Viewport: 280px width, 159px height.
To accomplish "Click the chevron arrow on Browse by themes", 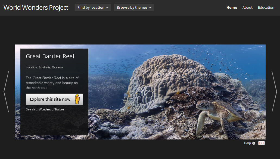I will coord(150,8).
